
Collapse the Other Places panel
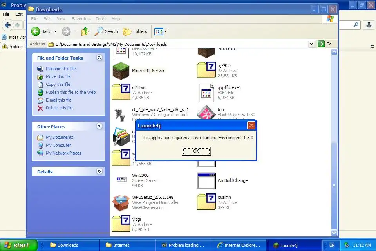tap(99, 126)
